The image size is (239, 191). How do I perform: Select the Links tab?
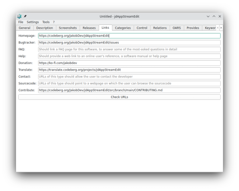105,28
